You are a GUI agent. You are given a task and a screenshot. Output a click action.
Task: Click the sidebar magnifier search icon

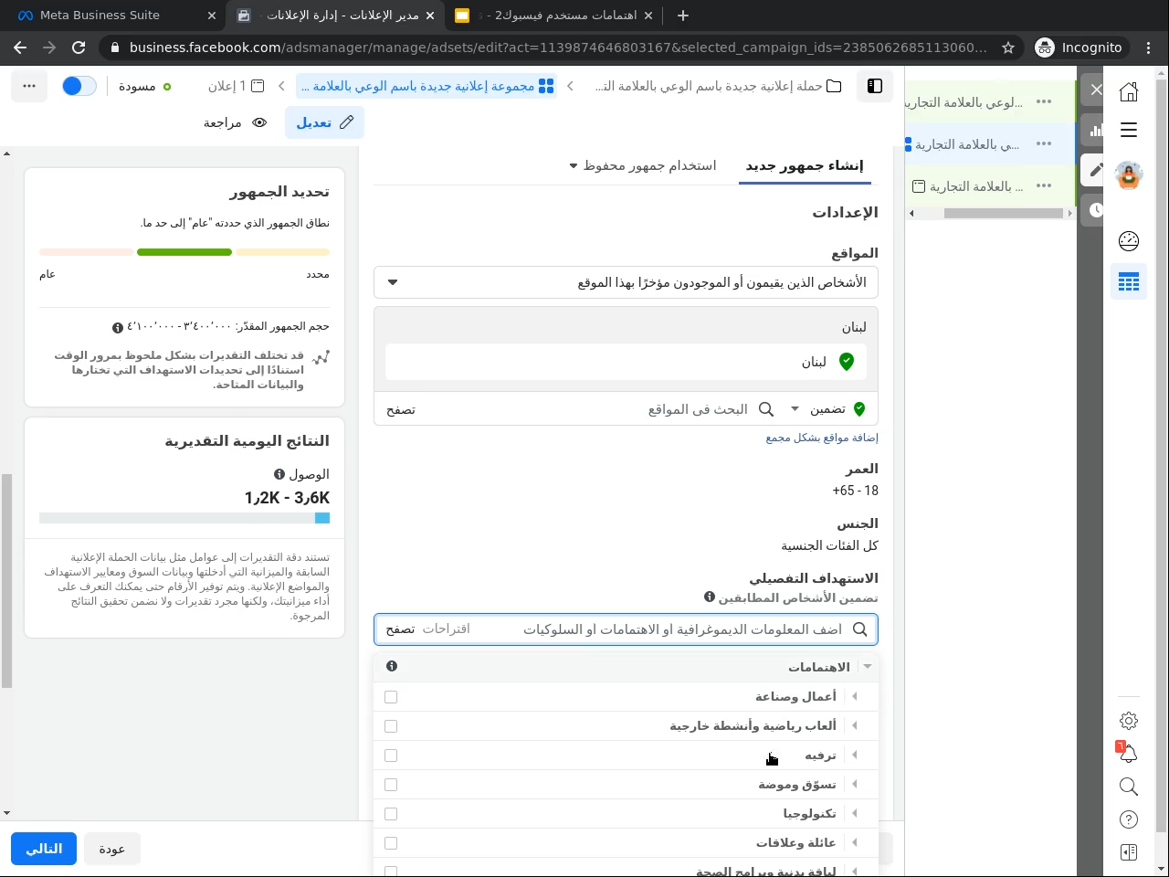(1129, 787)
